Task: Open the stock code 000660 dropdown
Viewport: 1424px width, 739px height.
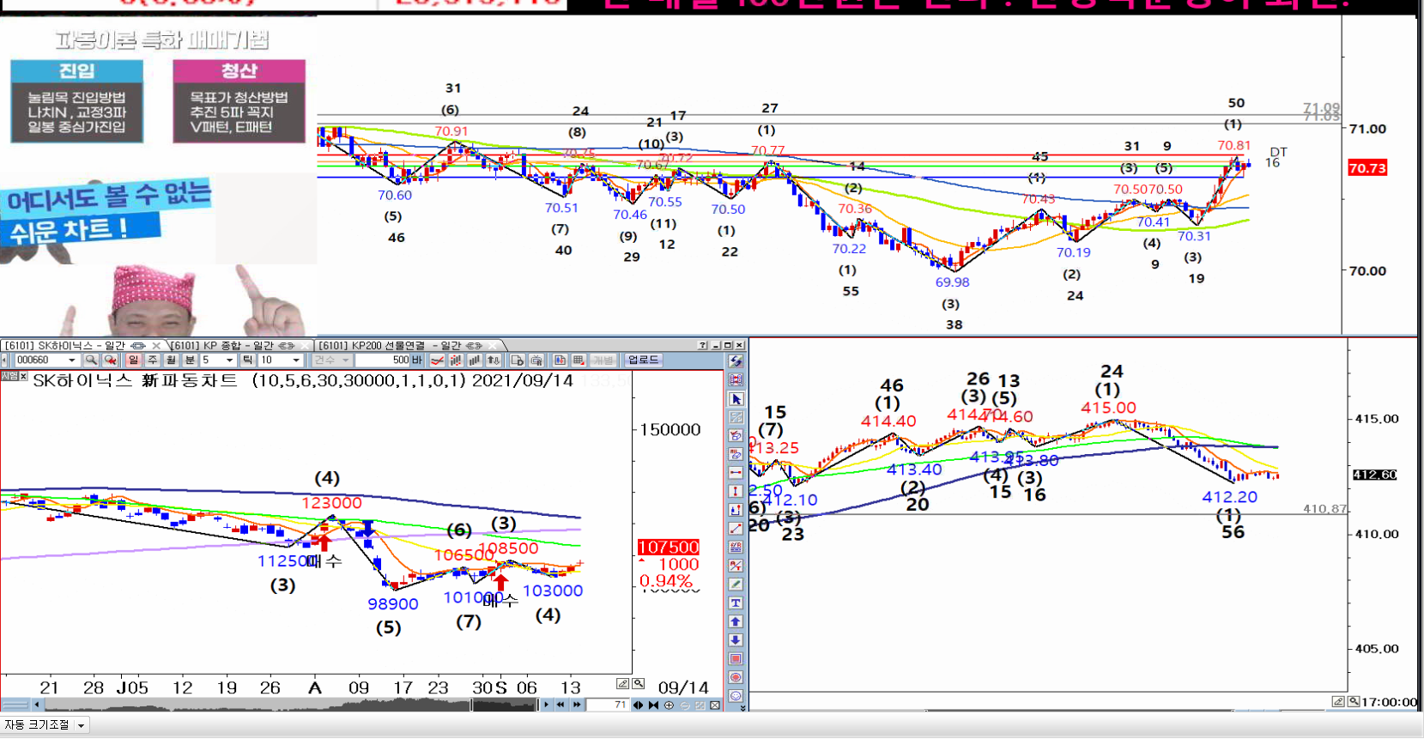Action: tap(72, 360)
